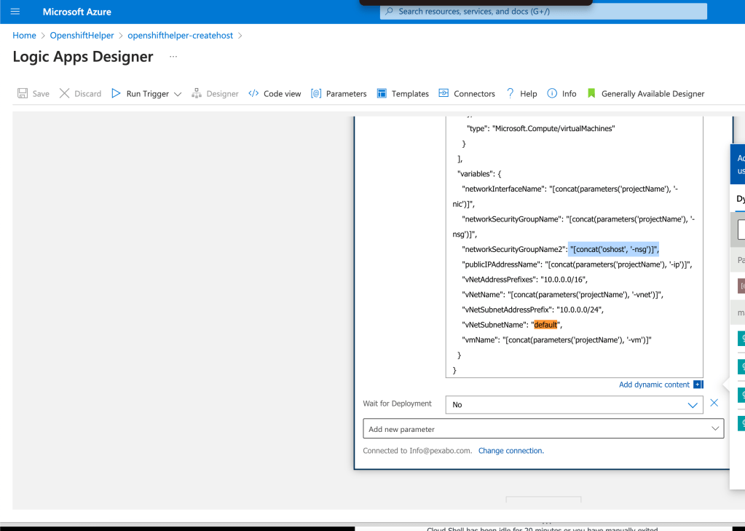The width and height of the screenshot is (745, 531).
Task: Click the Code view brackets icon
Action: click(253, 93)
